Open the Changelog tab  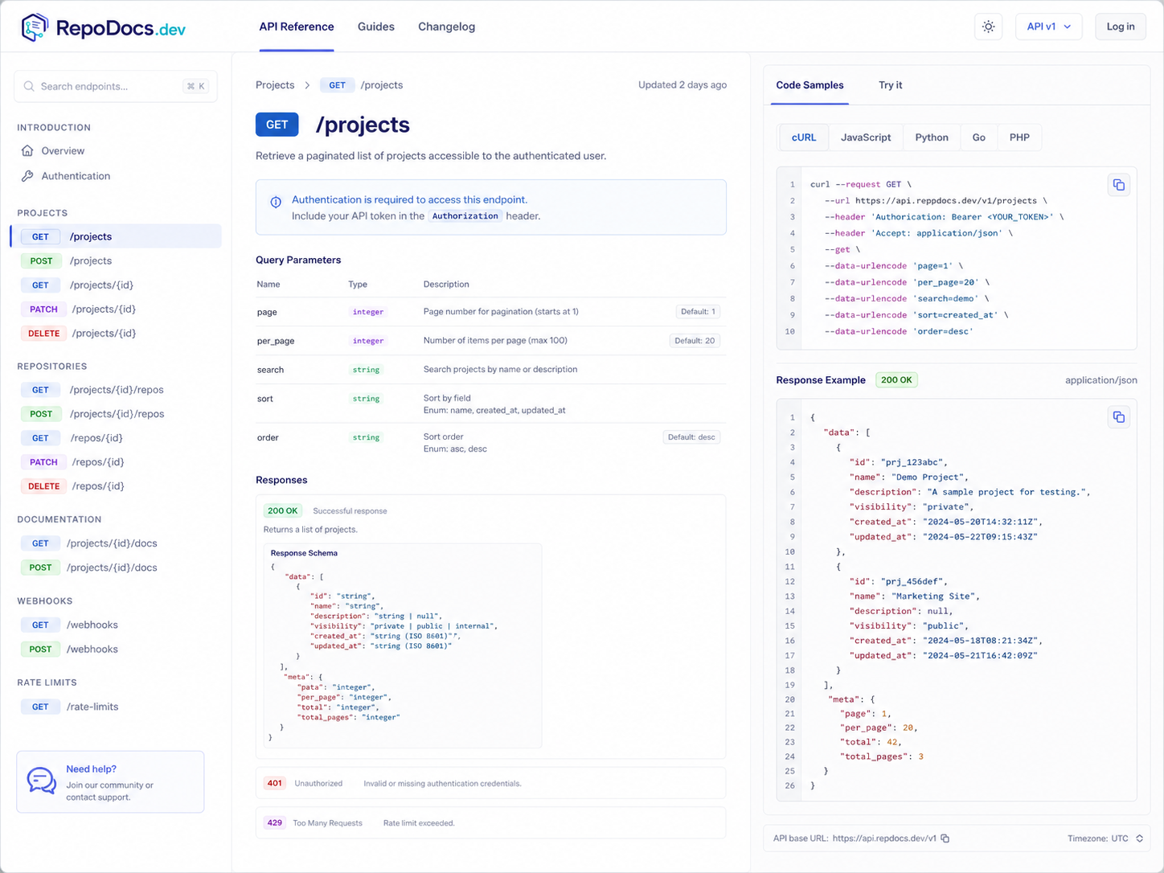446,27
